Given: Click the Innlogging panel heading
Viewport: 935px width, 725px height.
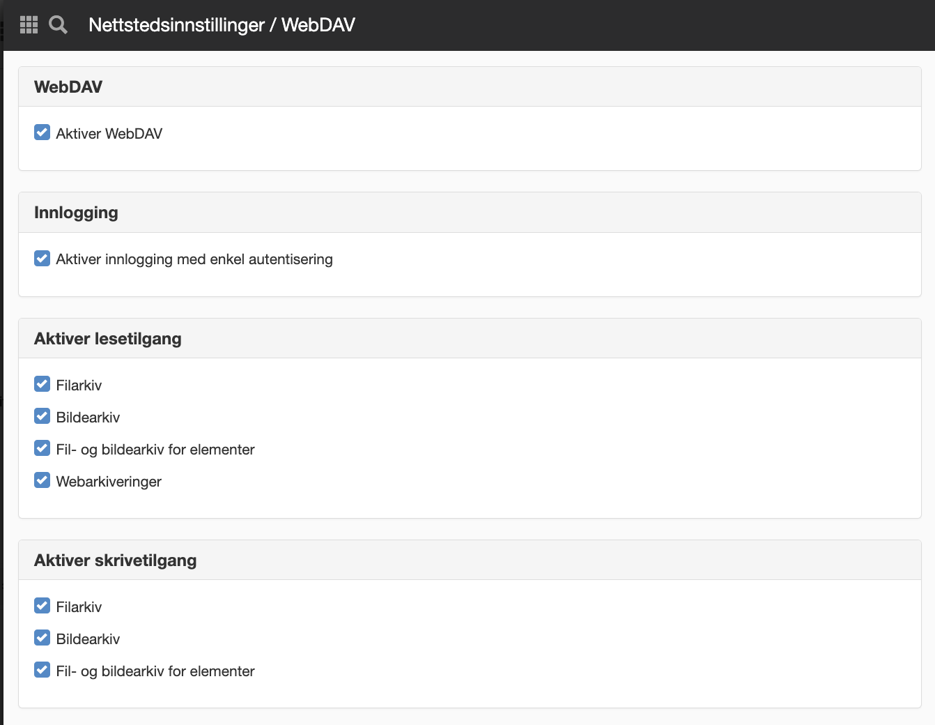Looking at the screenshot, I should [76, 213].
